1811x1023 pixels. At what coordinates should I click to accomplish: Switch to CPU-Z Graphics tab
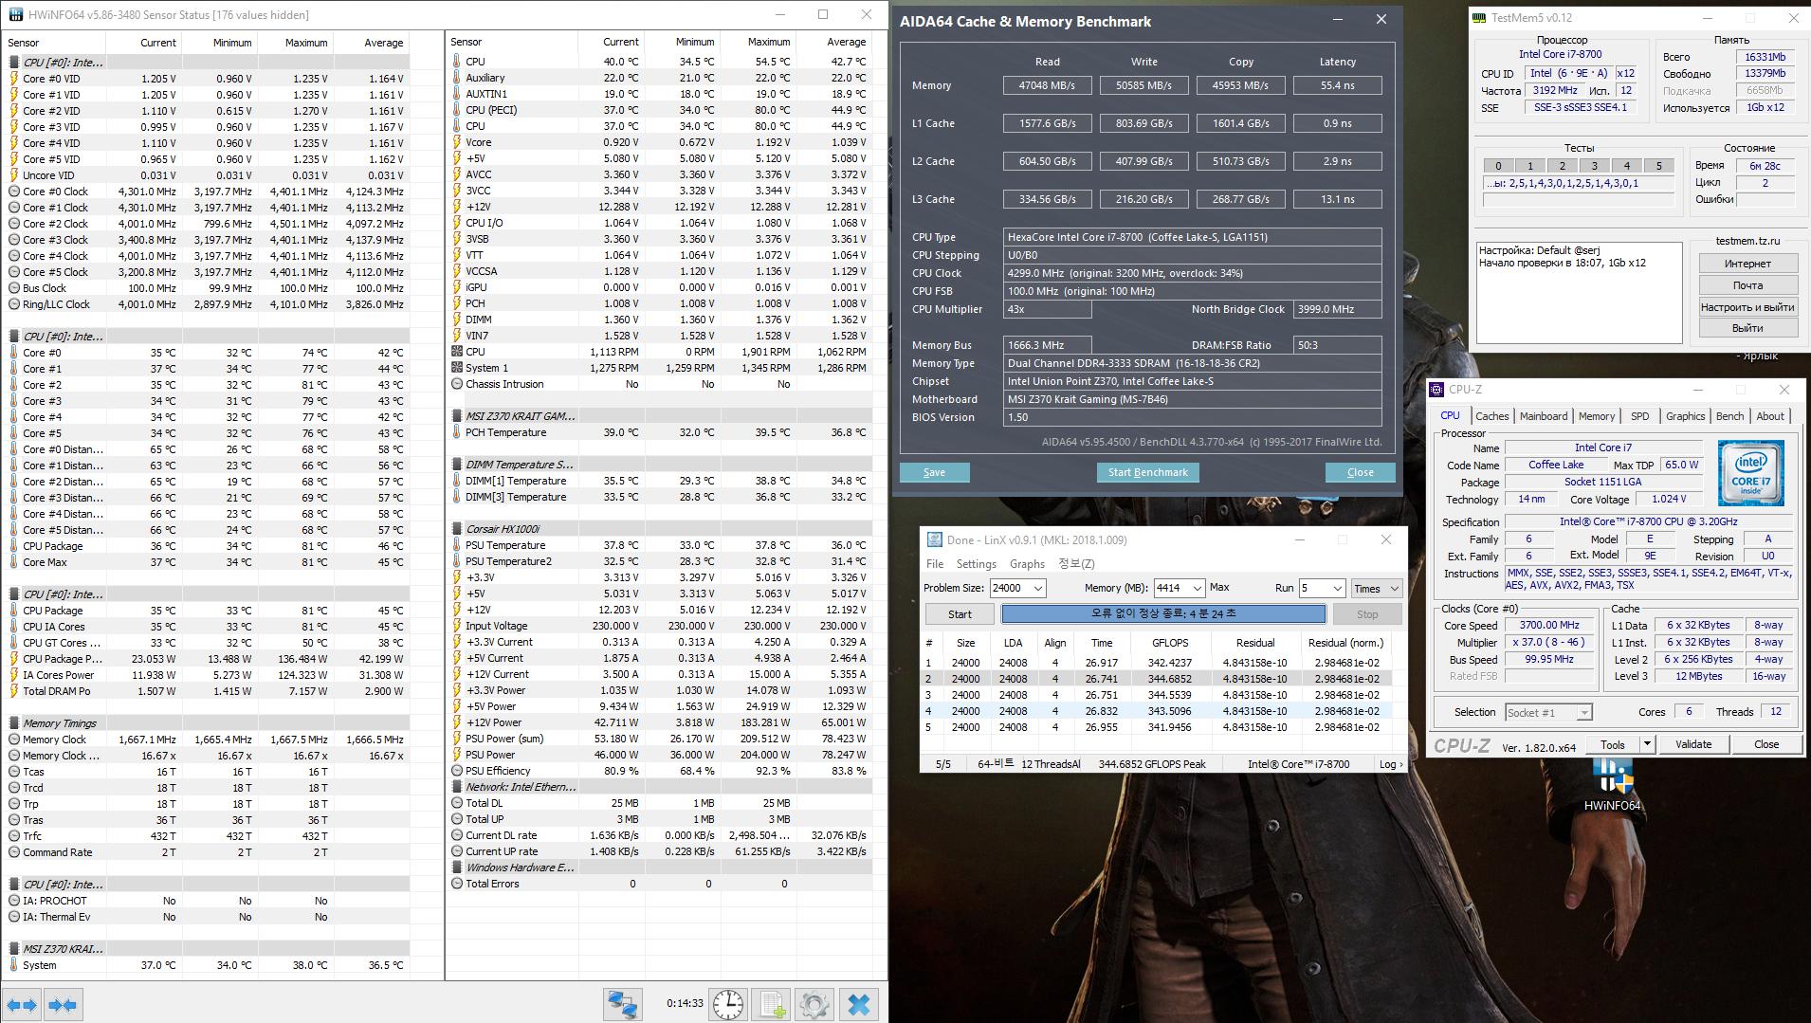[1685, 416]
